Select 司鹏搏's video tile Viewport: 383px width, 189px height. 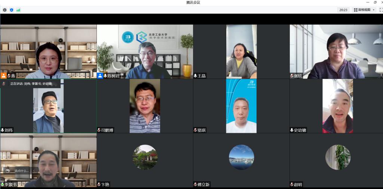[x=145, y=106]
